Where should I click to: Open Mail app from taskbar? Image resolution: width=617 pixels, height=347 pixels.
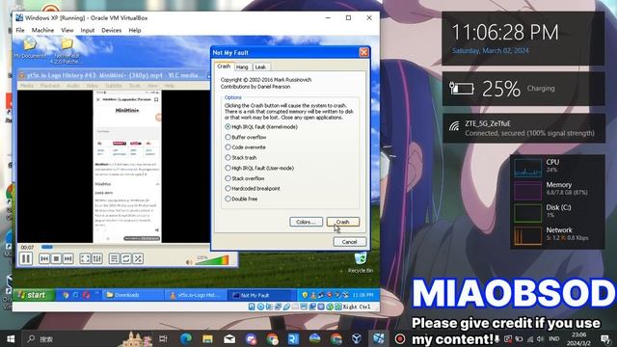click(229, 338)
